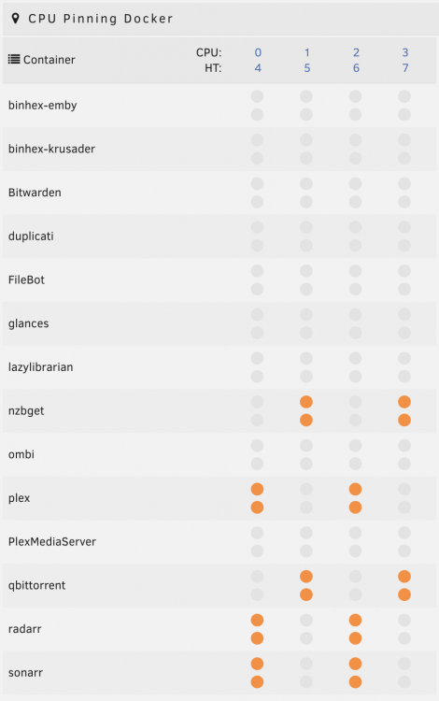Disable HT 6 pin for plex
439x701 pixels.
coord(356,508)
